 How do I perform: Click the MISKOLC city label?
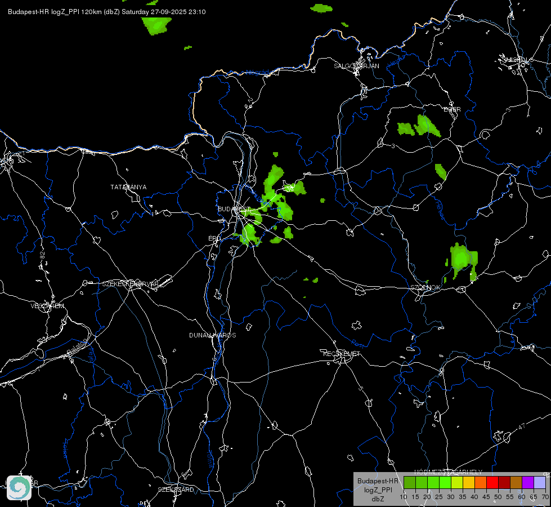point(519,60)
